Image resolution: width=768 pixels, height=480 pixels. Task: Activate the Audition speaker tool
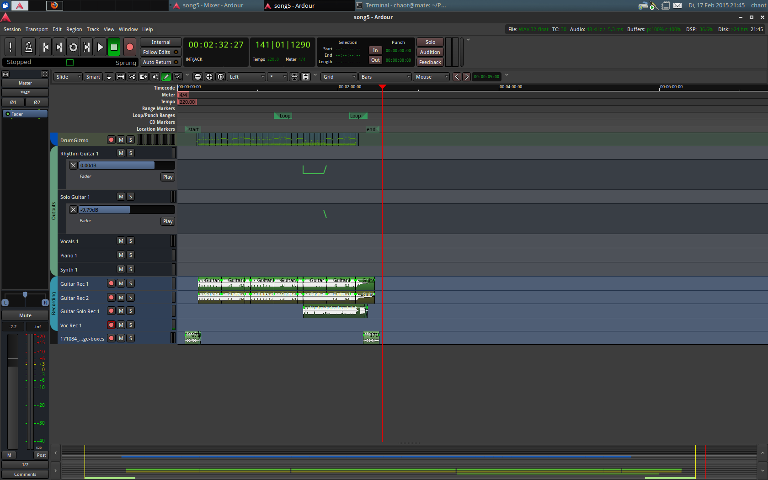[155, 77]
